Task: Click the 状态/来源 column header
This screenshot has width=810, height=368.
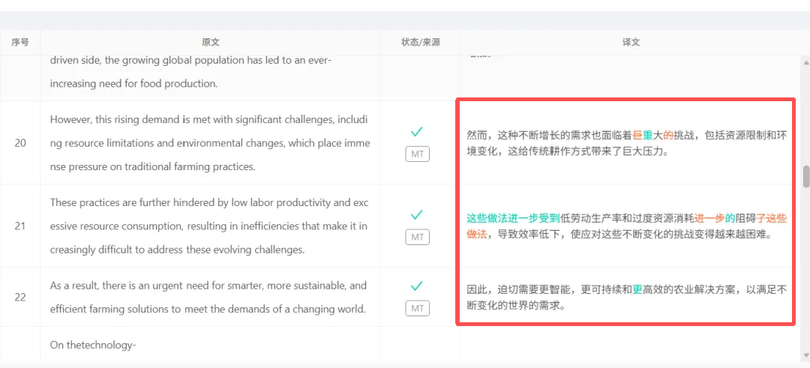Action: pyautogui.click(x=420, y=43)
